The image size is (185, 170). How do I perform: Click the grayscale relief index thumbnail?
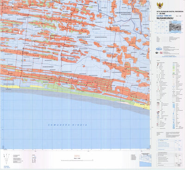[x=175, y=26]
